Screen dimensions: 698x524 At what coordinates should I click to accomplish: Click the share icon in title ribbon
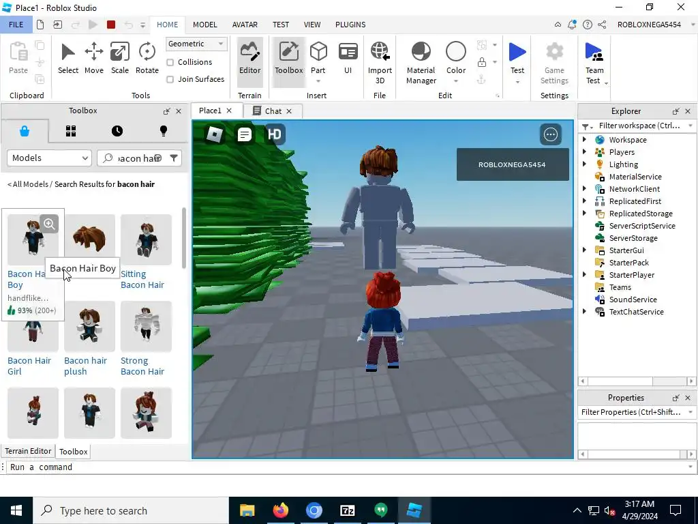pyautogui.click(x=602, y=25)
